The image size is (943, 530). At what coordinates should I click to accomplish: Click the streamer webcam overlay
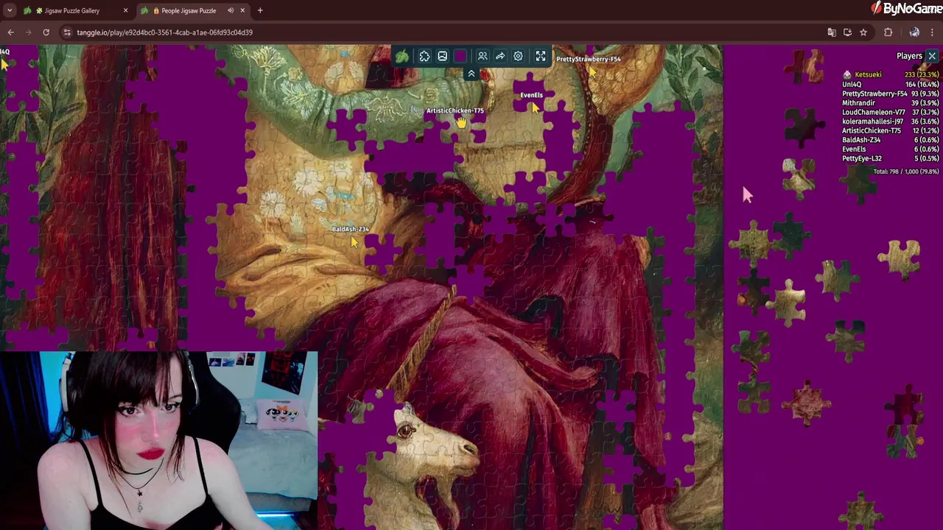[158, 440]
